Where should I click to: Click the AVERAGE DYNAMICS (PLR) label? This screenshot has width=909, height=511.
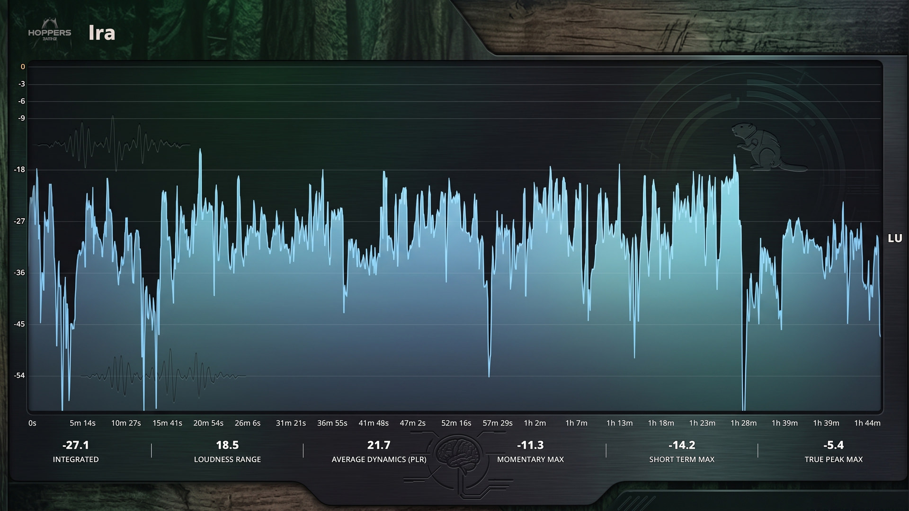pos(379,459)
